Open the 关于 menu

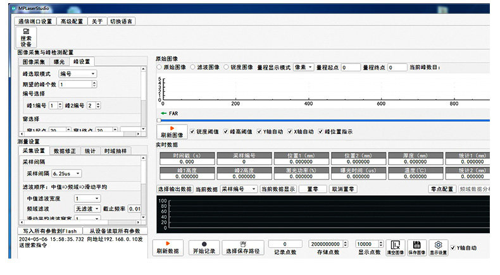point(97,21)
